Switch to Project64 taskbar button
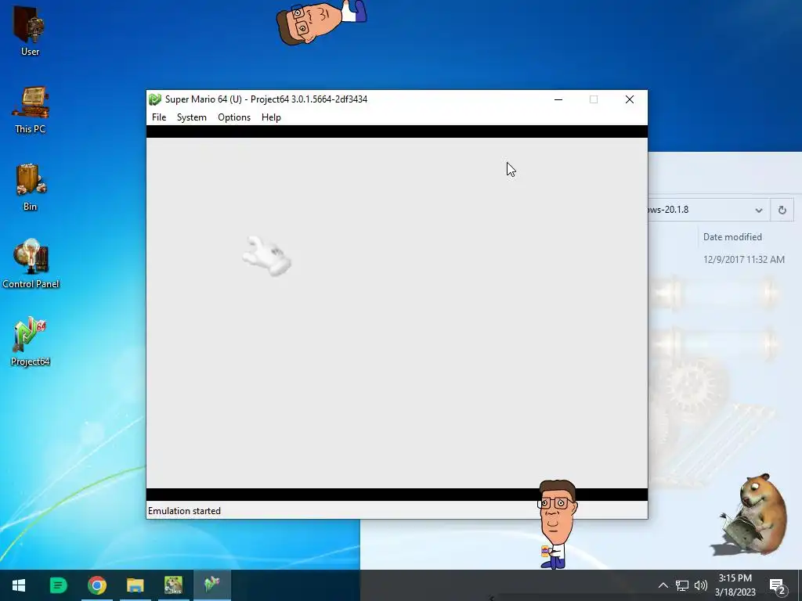The height and width of the screenshot is (601, 802). pyautogui.click(x=211, y=585)
